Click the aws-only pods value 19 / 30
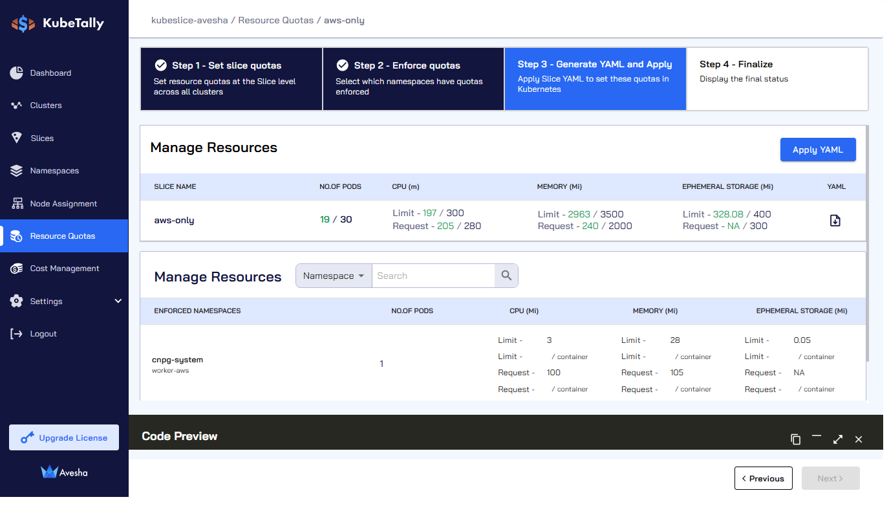Viewport: 889px width, 506px height. tap(336, 219)
